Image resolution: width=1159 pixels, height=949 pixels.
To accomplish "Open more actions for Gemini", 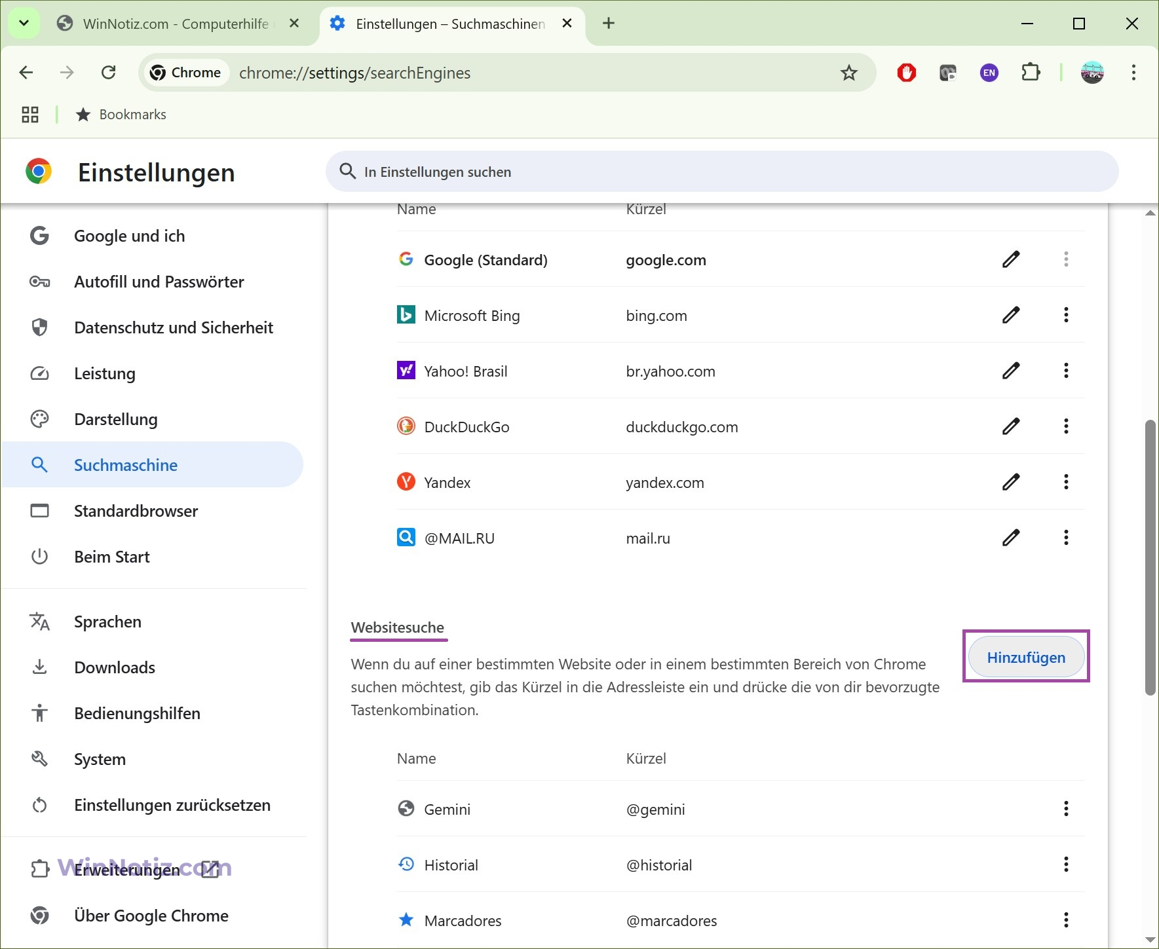I will (1066, 809).
